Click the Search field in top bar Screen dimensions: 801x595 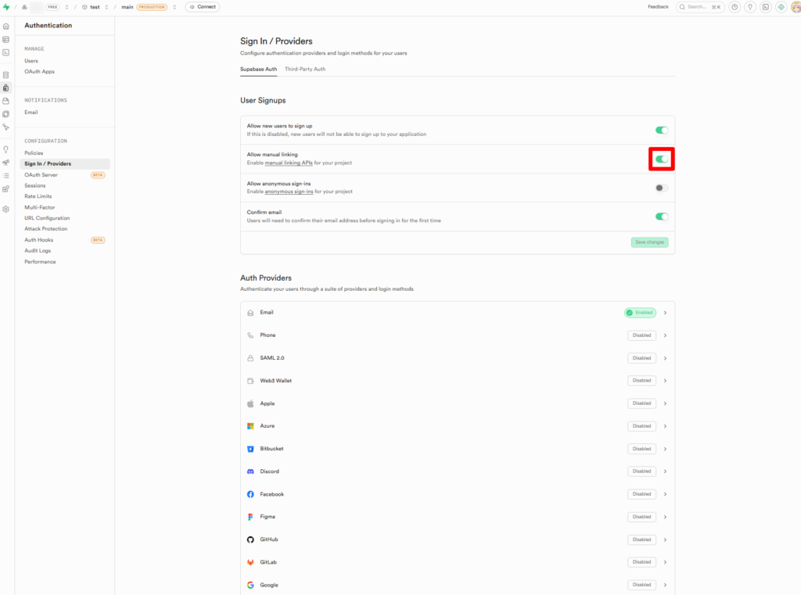pos(698,7)
